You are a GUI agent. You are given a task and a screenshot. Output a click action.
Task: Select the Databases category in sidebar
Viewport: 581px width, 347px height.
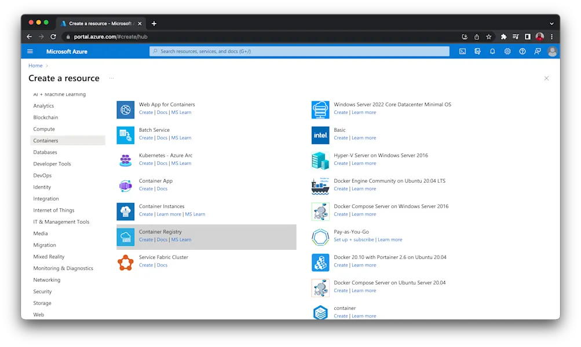click(x=45, y=152)
